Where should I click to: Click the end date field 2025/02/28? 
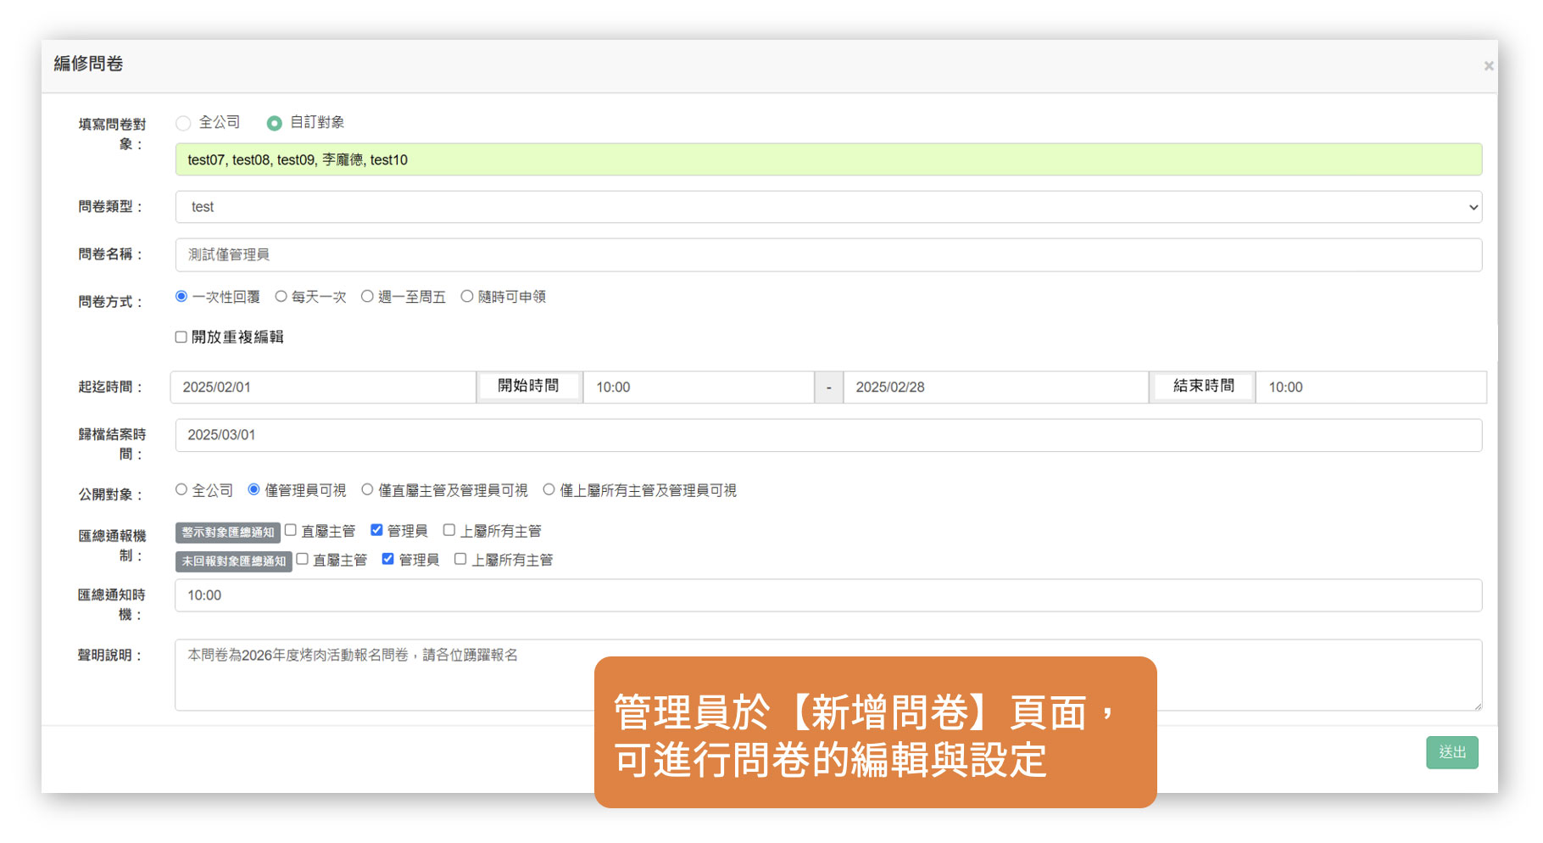995,387
